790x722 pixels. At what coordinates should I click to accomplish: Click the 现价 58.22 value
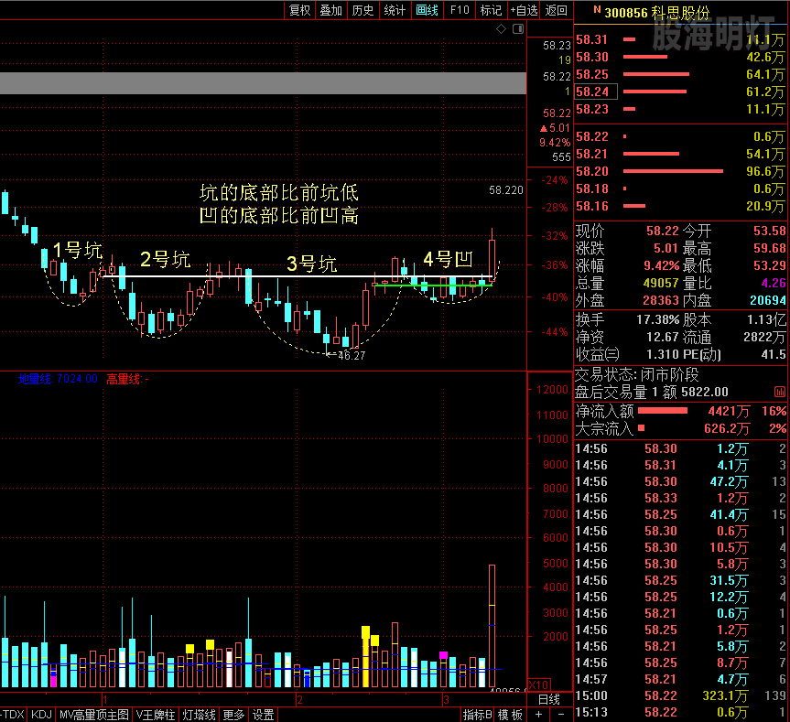[663, 232]
